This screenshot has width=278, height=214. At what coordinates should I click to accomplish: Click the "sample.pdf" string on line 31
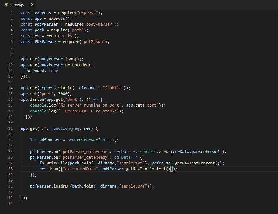[x=133, y=186]
